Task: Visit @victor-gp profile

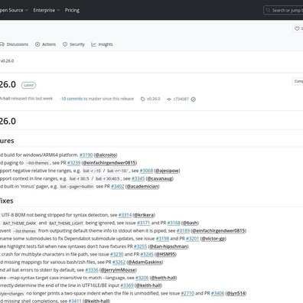Action: click(213, 239)
